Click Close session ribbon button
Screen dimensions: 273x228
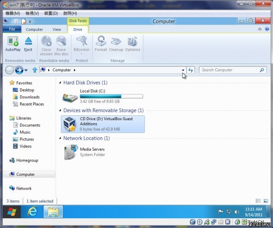point(46,46)
